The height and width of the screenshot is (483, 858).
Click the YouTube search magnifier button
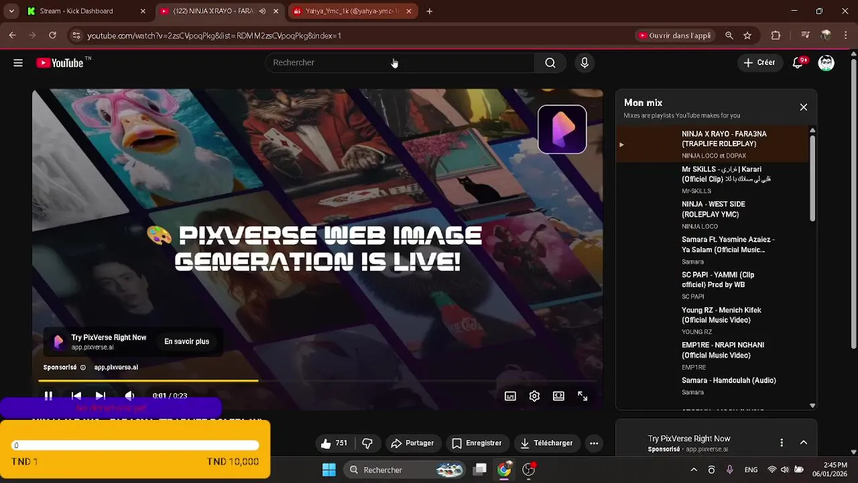click(550, 62)
